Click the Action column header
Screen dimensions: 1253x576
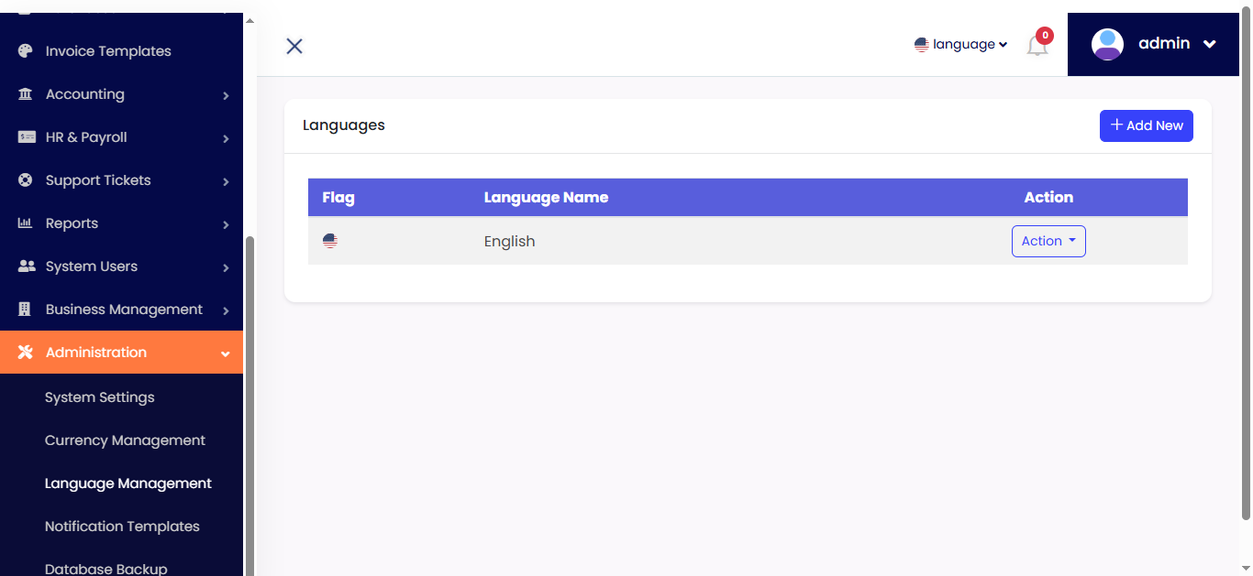click(1048, 197)
